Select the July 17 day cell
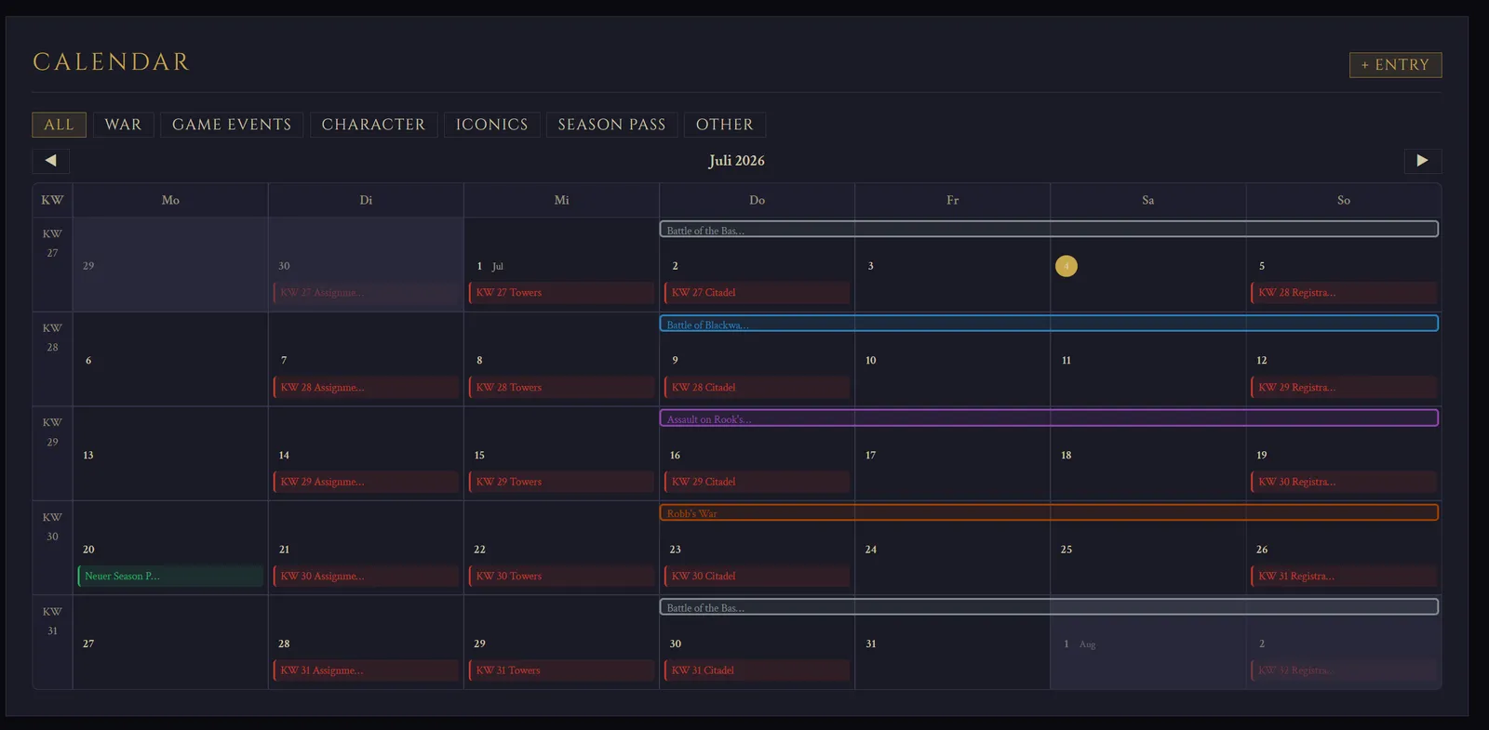 pyautogui.click(x=952, y=454)
